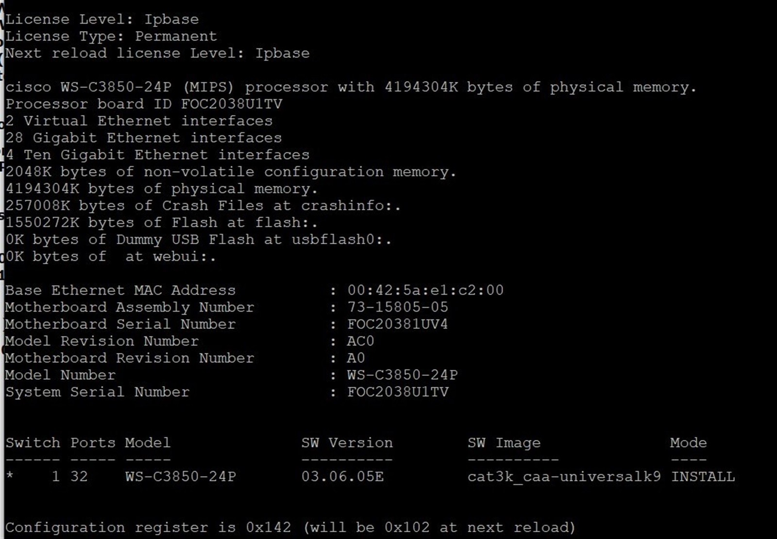This screenshot has height=539, width=777.
Task: Click the assembly number value 73-15805-05
Action: [x=398, y=307]
